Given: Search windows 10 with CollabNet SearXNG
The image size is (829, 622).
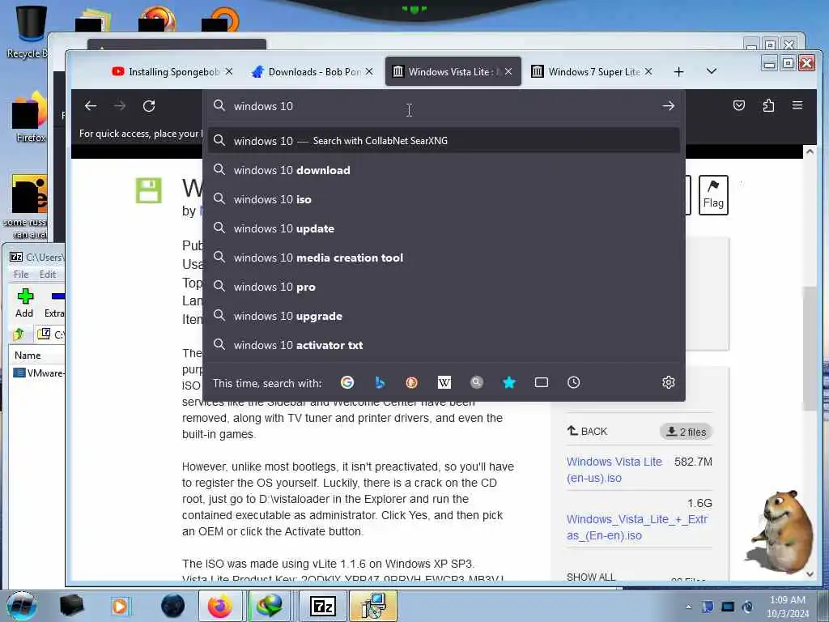Looking at the screenshot, I should point(444,141).
